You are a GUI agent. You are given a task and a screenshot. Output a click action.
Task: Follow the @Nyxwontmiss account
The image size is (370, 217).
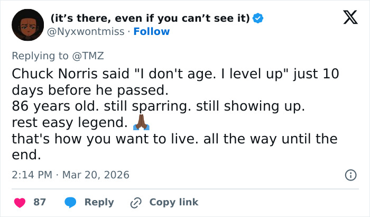click(x=152, y=32)
